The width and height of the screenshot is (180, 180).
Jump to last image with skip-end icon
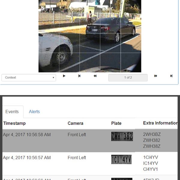(171, 76)
